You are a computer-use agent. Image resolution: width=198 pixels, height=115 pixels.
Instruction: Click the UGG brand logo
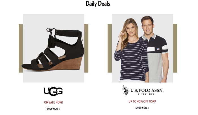click(53, 91)
